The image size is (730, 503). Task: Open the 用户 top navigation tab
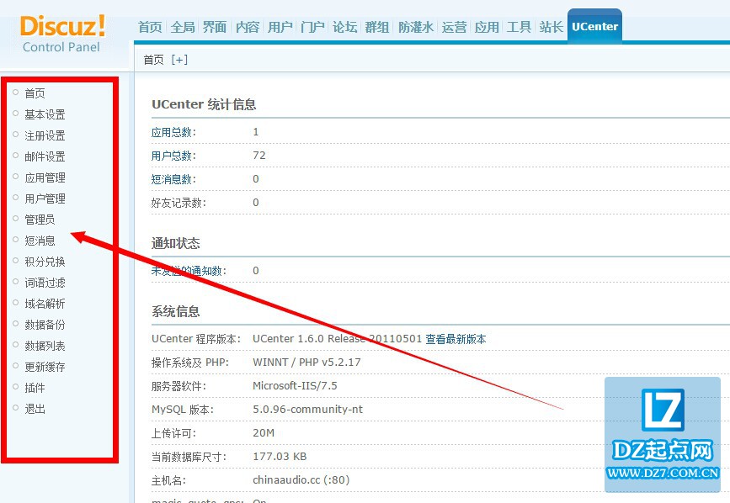tap(280, 28)
